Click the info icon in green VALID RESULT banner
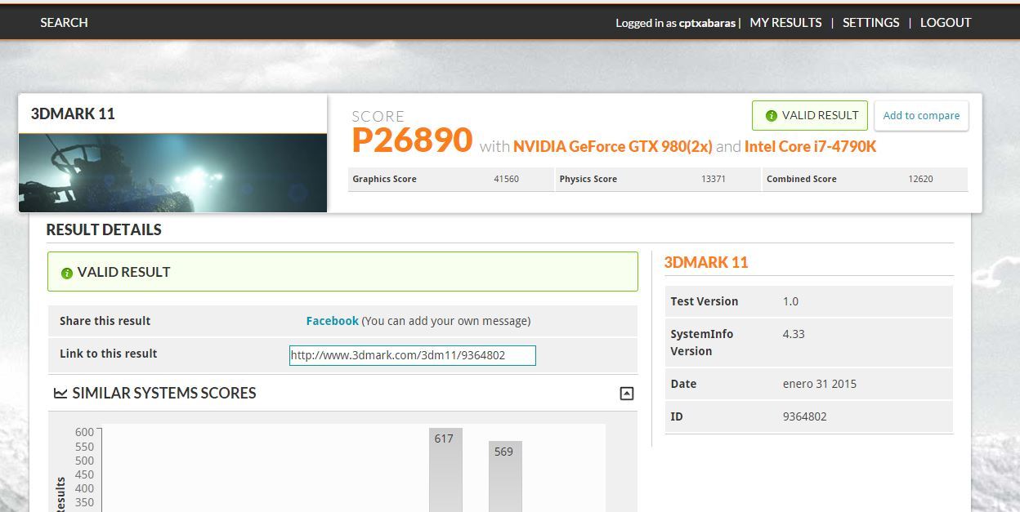1020x512 pixels. click(x=67, y=273)
